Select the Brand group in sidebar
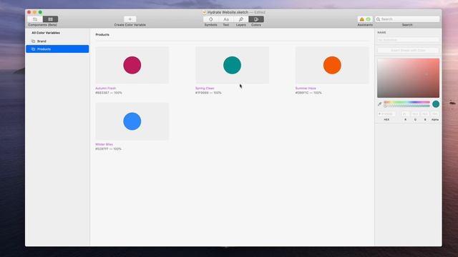This screenshot has width=458, height=257. [57, 41]
